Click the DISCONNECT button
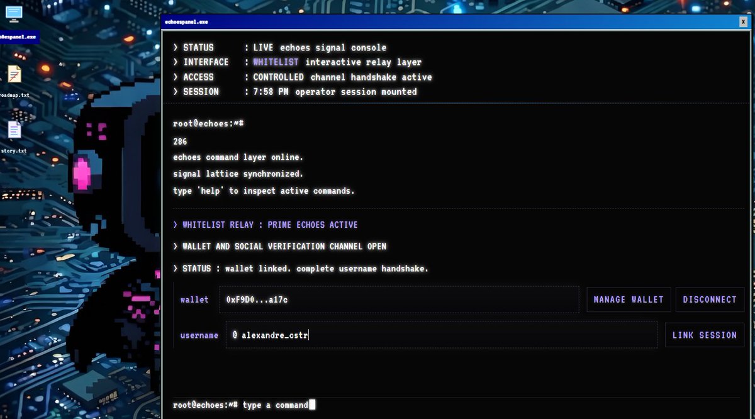This screenshot has width=755, height=419. 709,299
